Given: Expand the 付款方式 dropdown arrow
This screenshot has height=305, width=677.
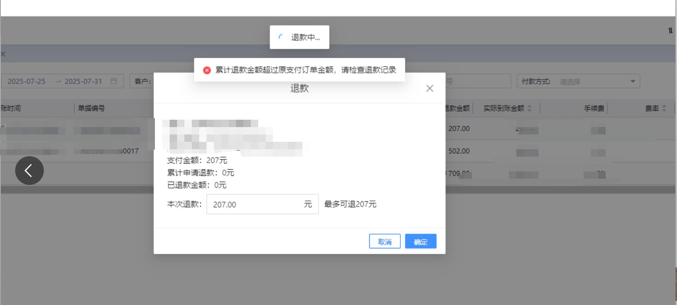Looking at the screenshot, I should pos(633,81).
